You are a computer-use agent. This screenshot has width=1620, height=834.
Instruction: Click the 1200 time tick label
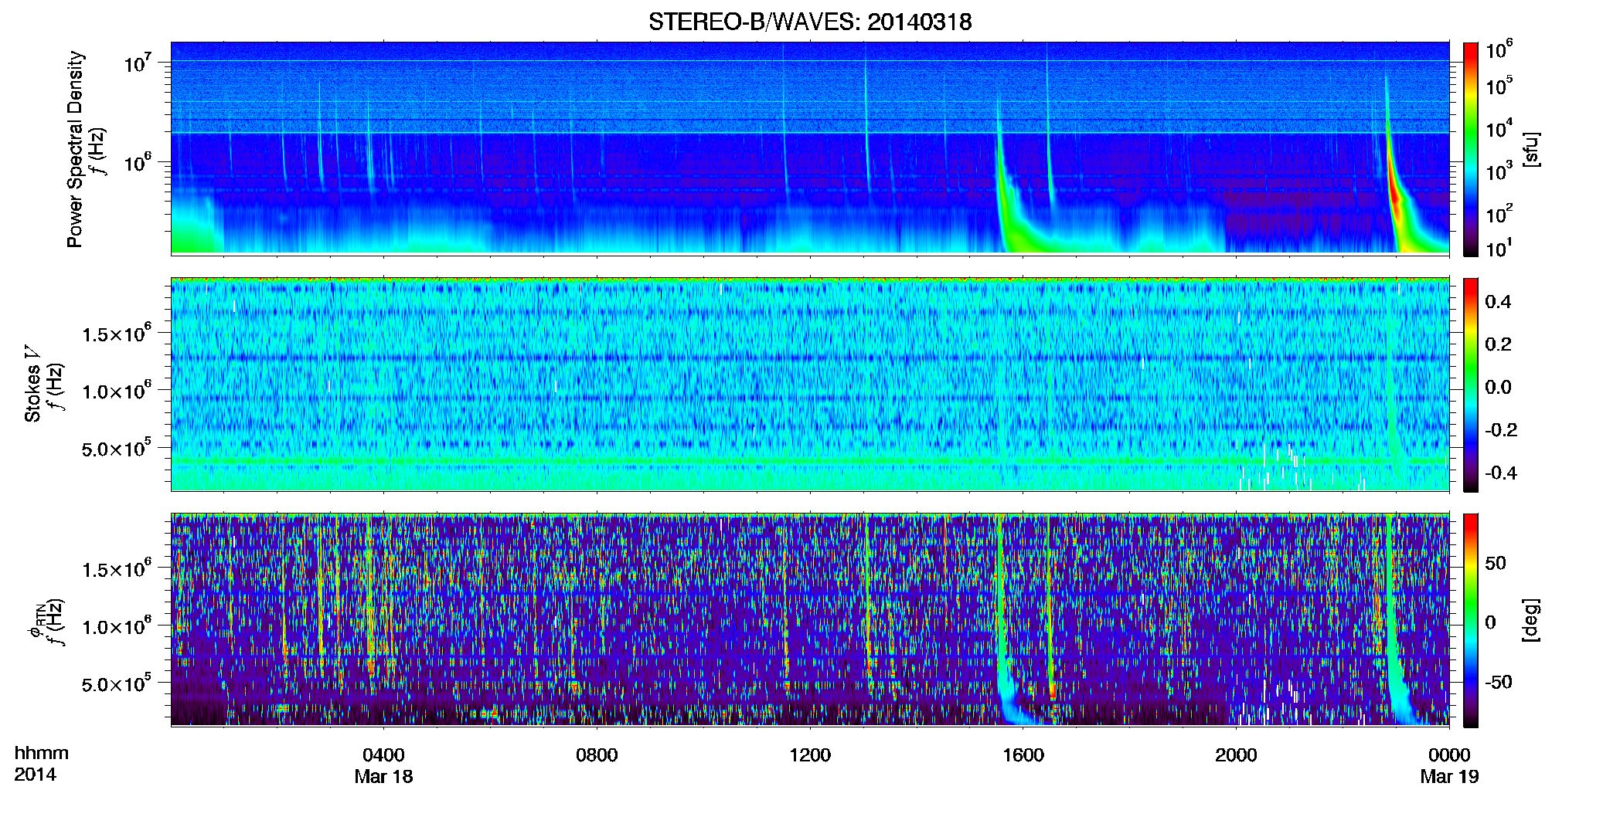click(810, 755)
